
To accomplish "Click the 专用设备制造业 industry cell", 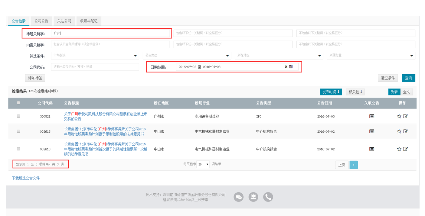I will pos(207,116).
